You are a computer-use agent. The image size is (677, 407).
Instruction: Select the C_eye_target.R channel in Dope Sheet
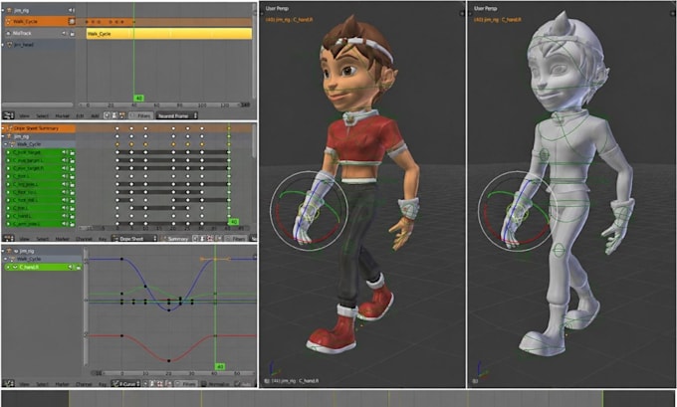[x=41, y=168]
